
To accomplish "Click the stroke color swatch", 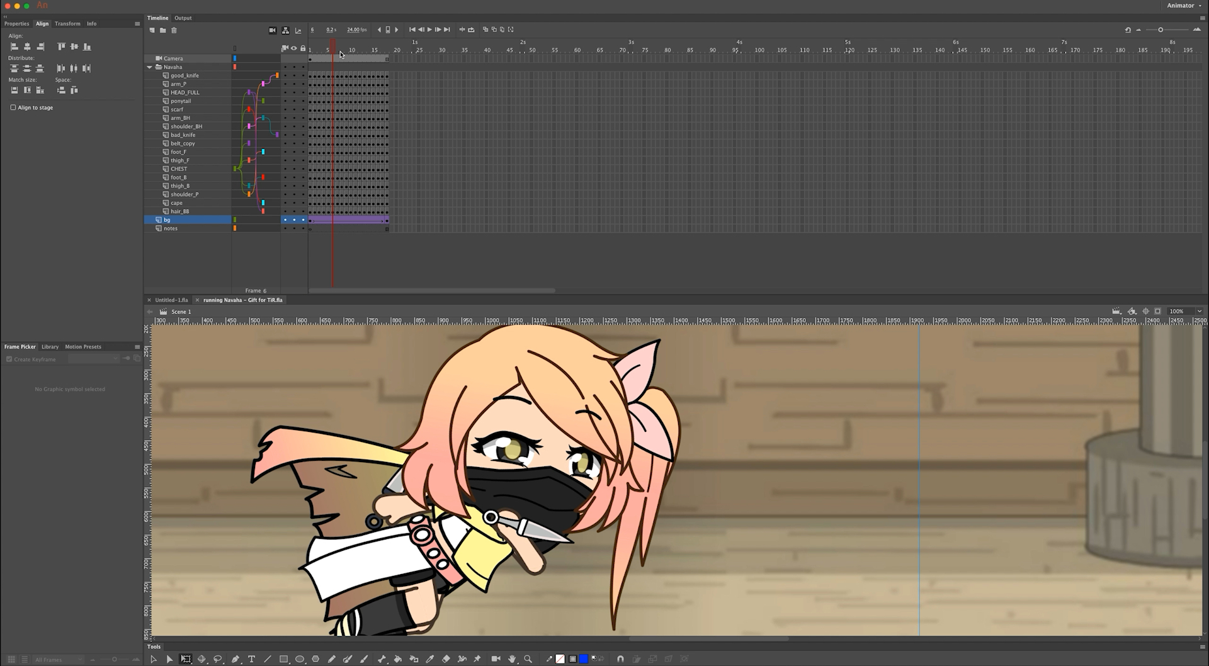I will (560, 659).
